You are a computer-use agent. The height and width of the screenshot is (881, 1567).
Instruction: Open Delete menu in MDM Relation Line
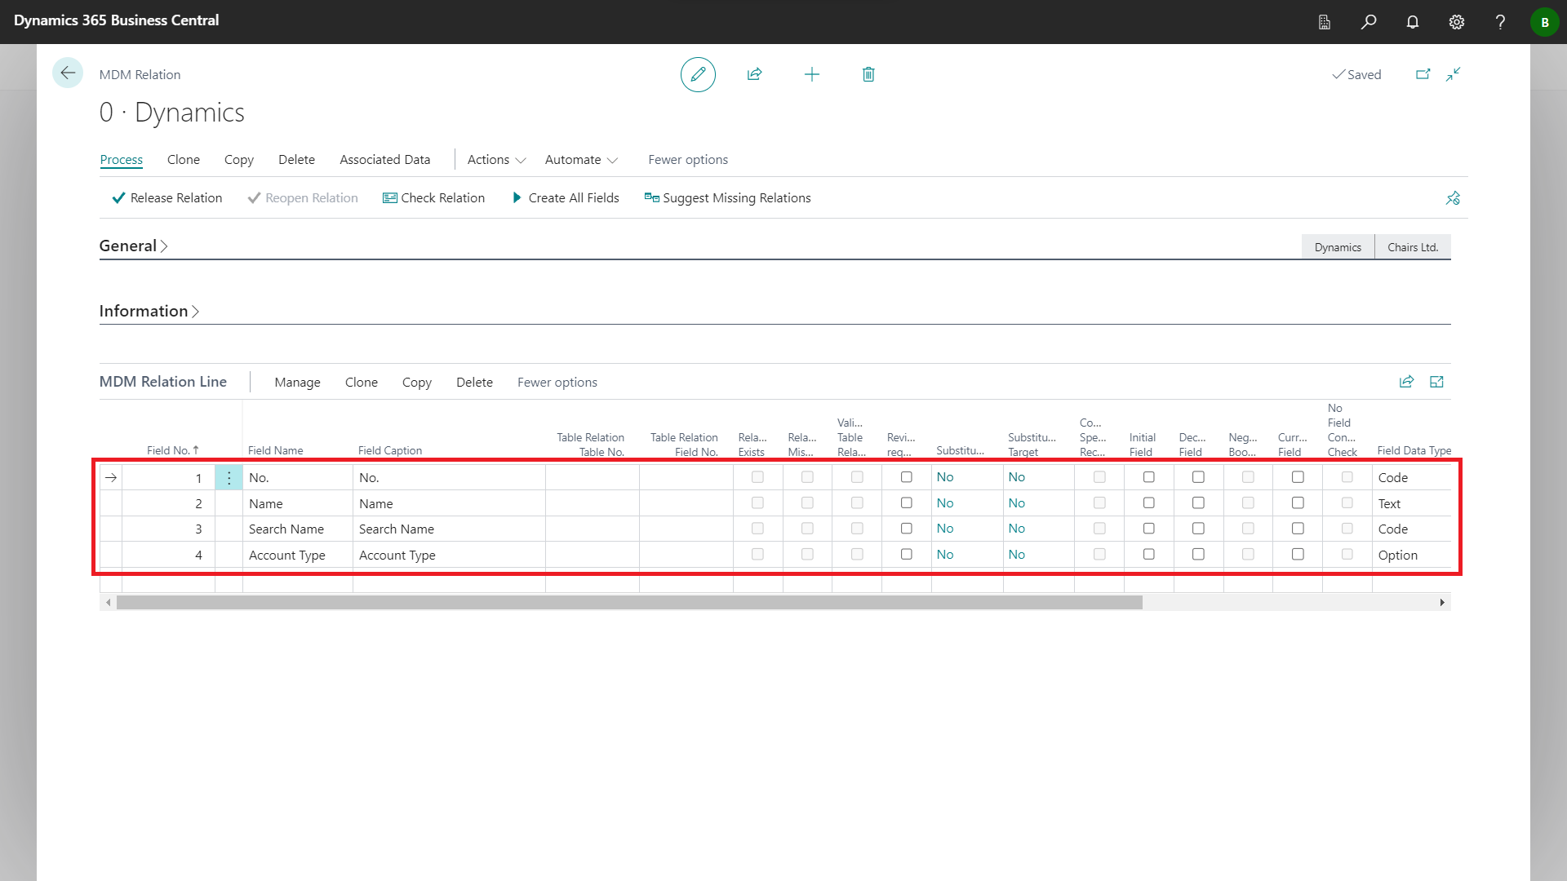[474, 383]
